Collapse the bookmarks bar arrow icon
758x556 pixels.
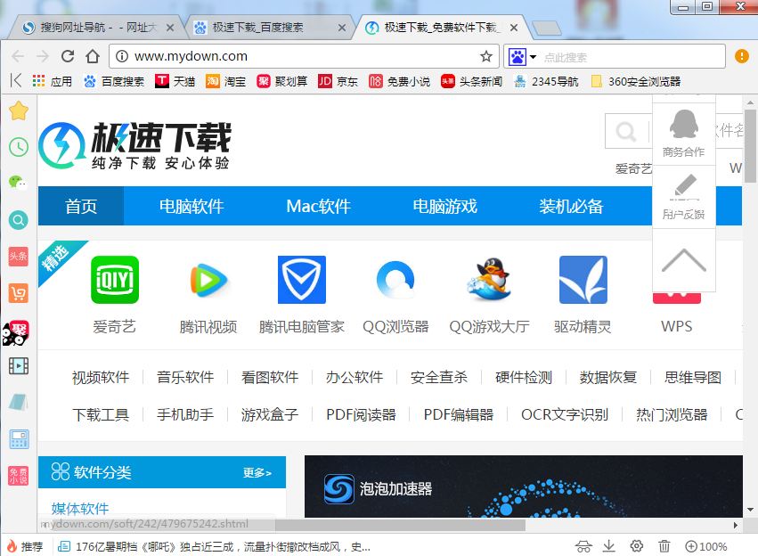[x=16, y=81]
